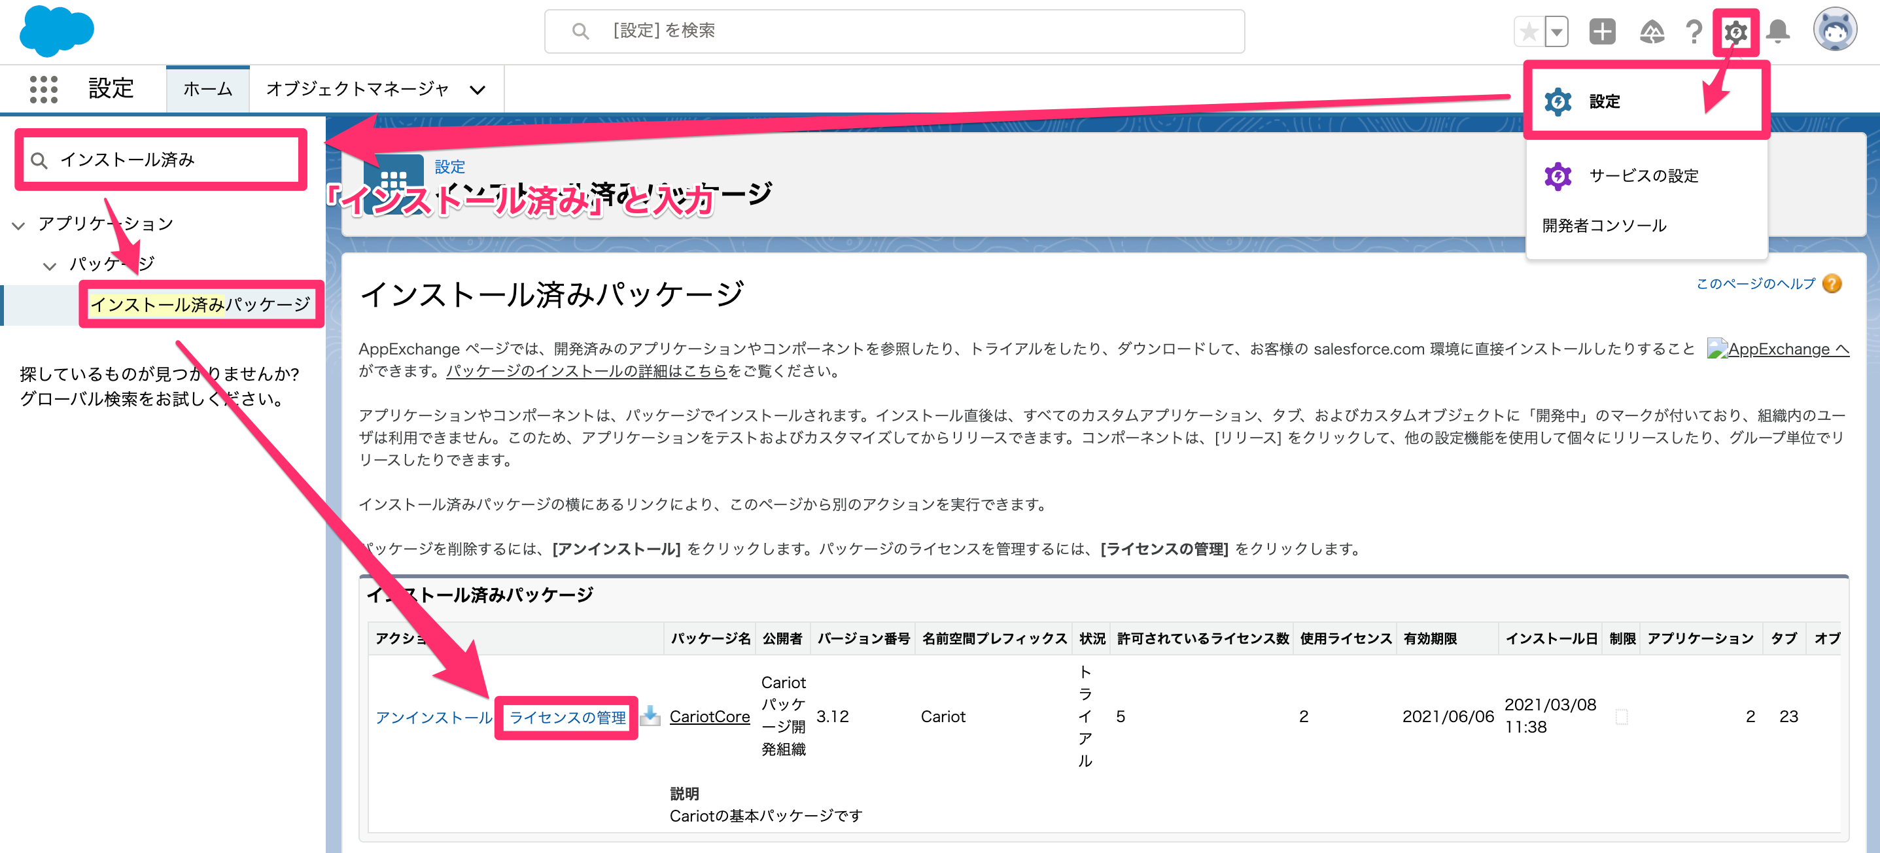The image size is (1880, 853).
Task: Open the CariotCore package link
Action: click(709, 716)
